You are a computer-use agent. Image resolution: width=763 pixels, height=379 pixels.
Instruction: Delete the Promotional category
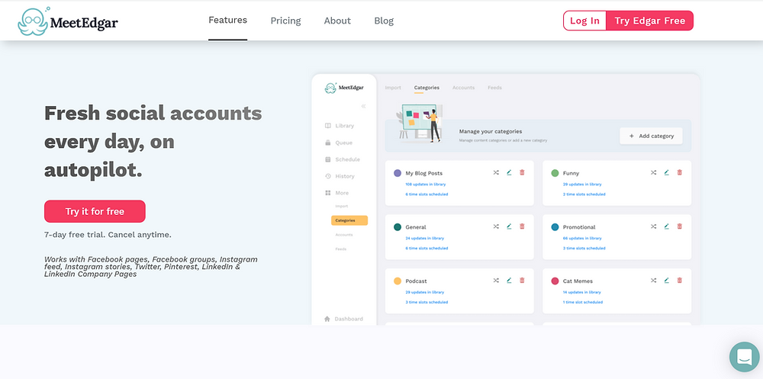(680, 226)
